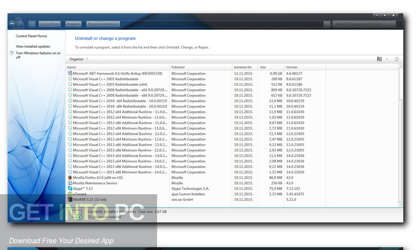Select Visual C++ 2015 x86 Additional Runtime row
Viewport: 418px width, 250px height.
(196, 167)
